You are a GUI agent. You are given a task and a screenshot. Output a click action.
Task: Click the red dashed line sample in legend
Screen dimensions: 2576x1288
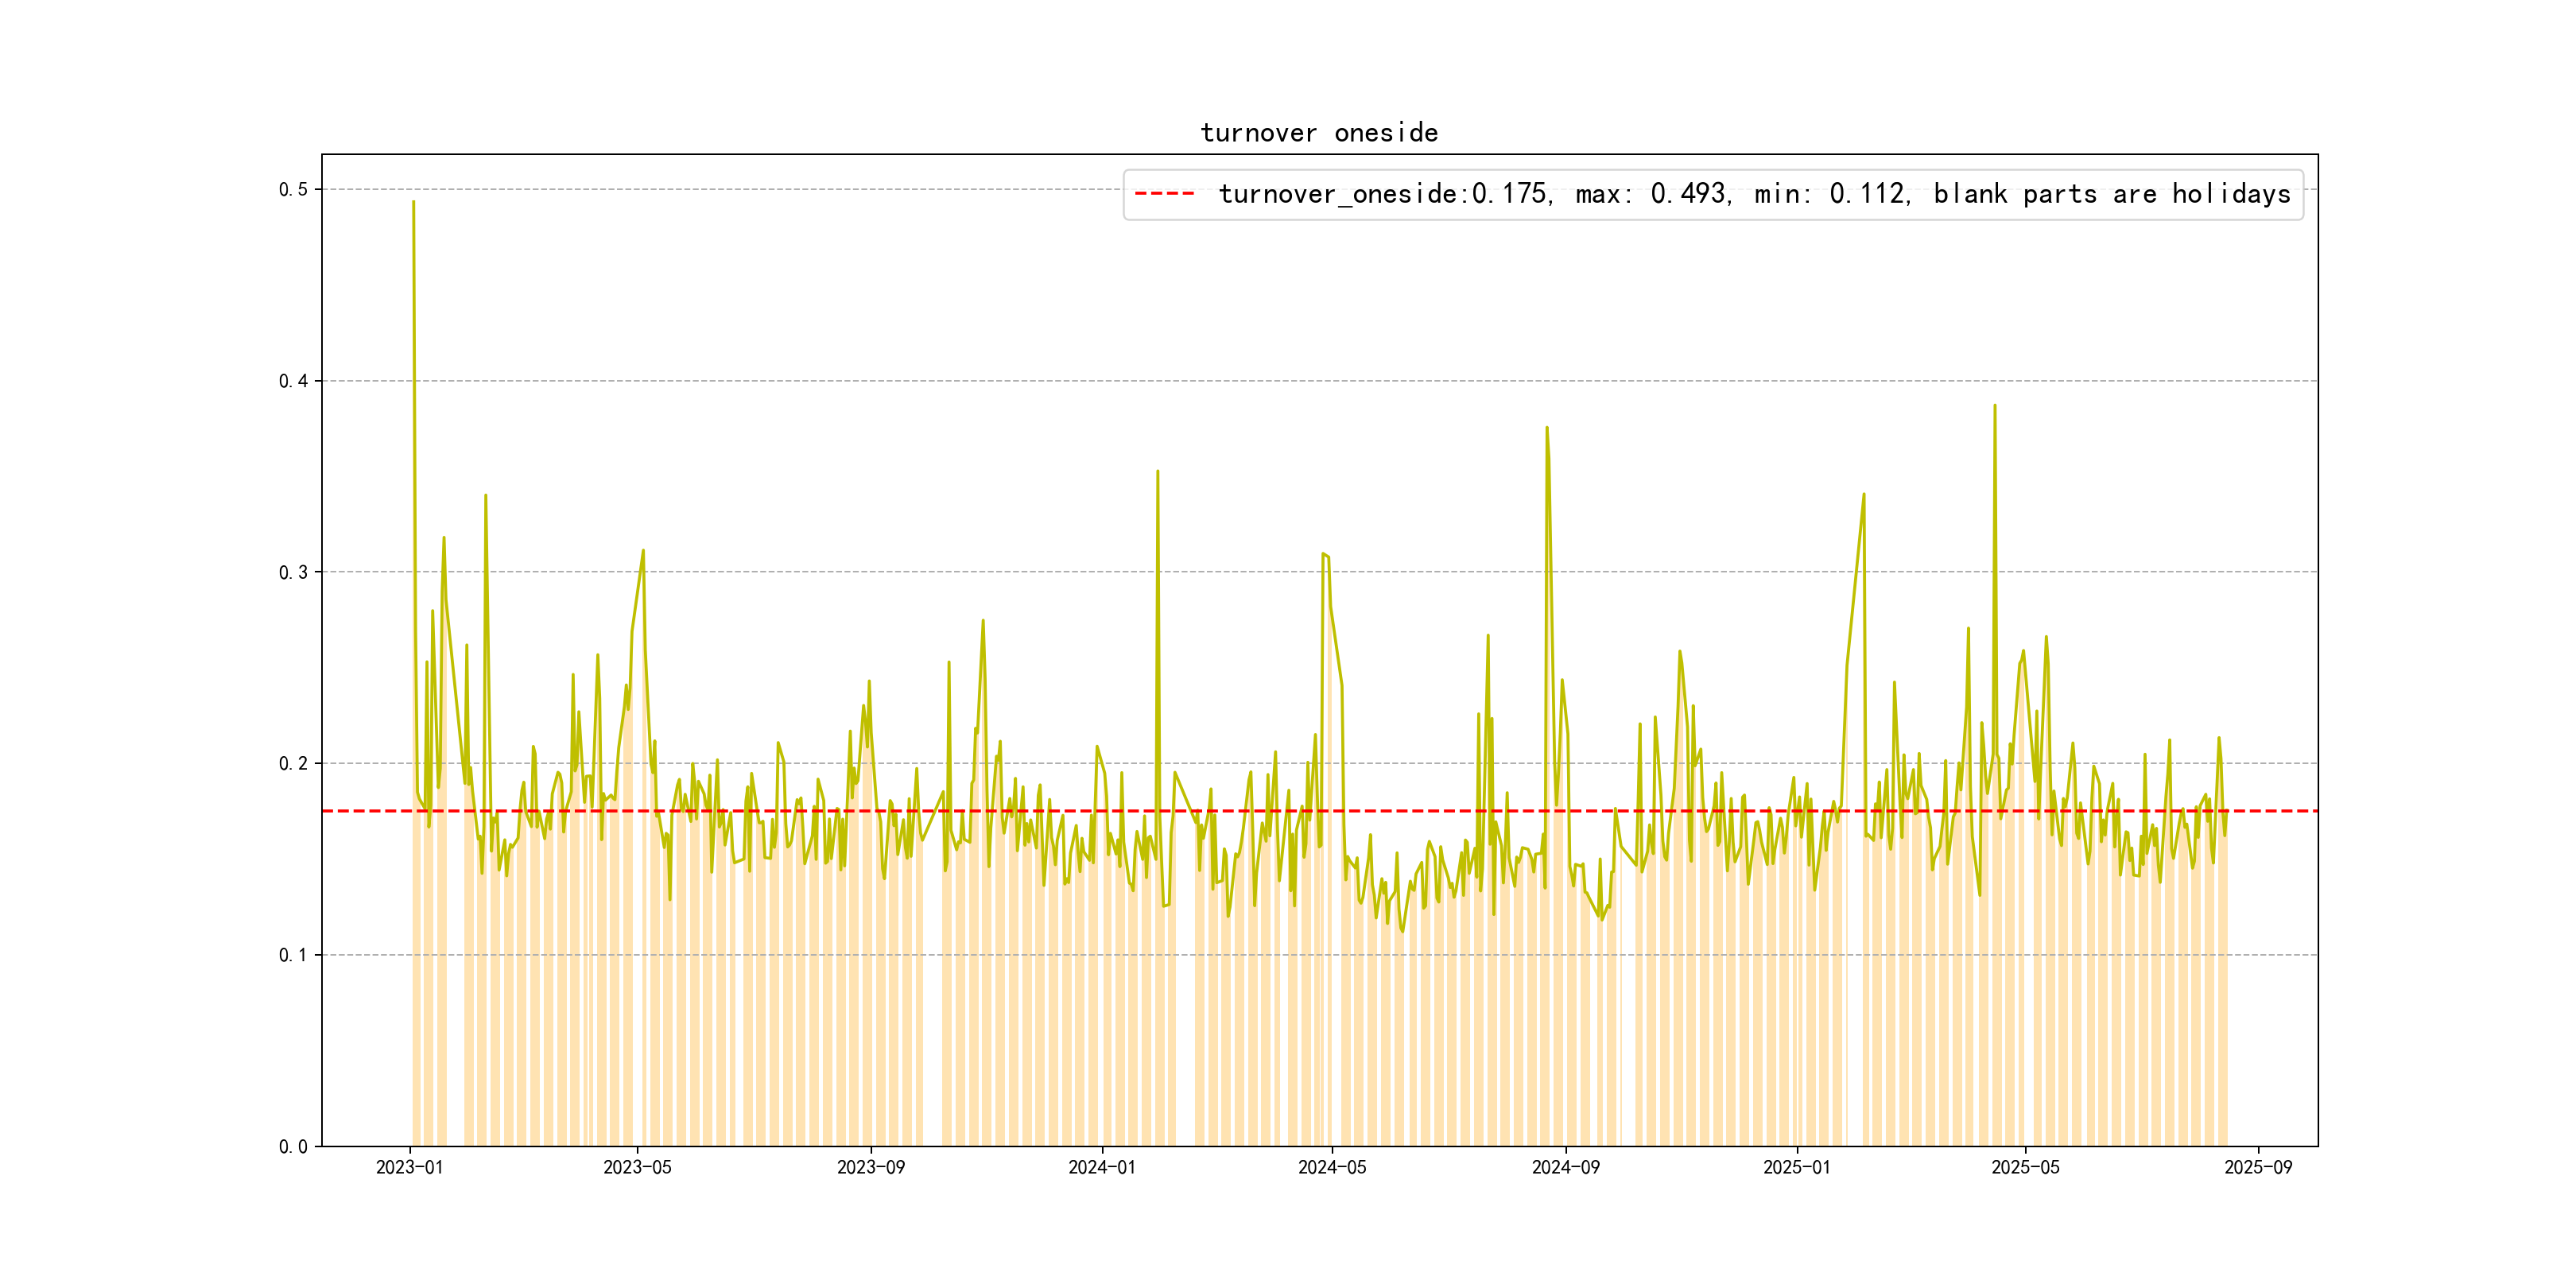pos(1164,194)
